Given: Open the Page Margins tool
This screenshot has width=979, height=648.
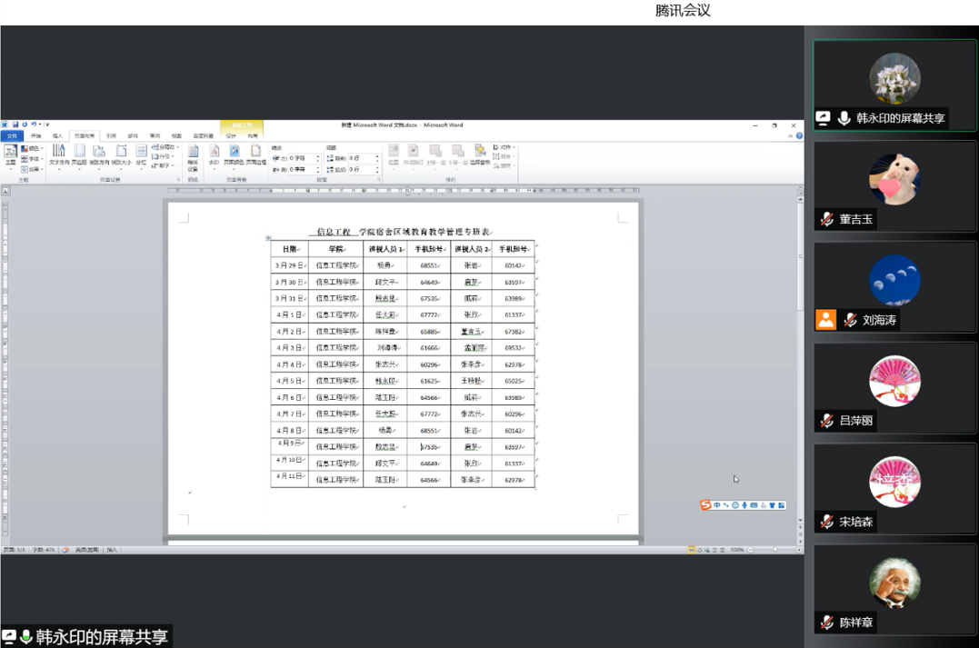Looking at the screenshot, I should [79, 155].
